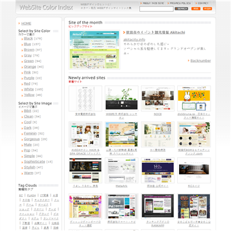Open the Stylish image category
This screenshot has width=231, height=231.
point(30,167)
